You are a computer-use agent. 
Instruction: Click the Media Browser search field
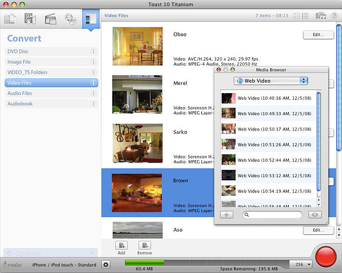click(x=273, y=215)
